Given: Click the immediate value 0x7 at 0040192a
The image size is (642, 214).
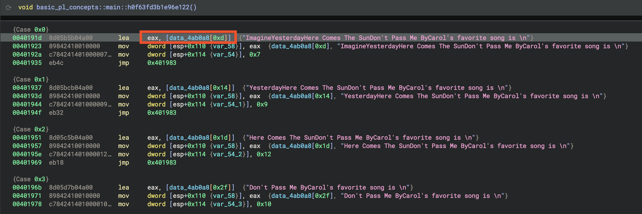Looking at the screenshot, I should point(255,55).
